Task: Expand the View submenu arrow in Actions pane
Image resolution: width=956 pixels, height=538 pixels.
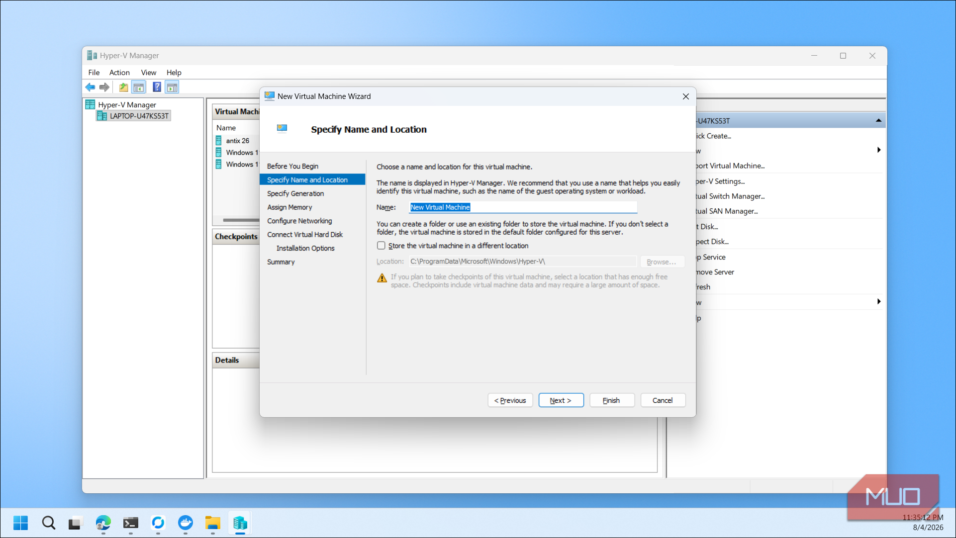Action: point(879,302)
